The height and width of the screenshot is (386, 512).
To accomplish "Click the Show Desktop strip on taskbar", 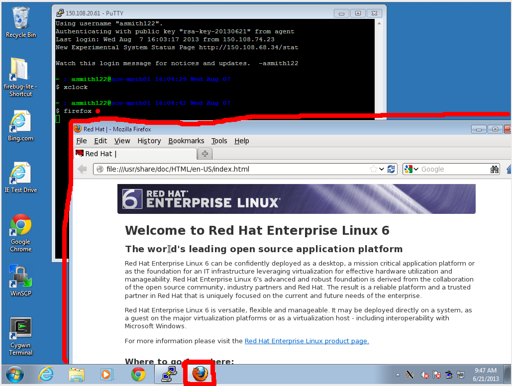I will click(x=507, y=375).
